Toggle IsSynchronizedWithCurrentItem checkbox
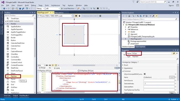Viewport: 180px width, 101px height. tap(145, 74)
